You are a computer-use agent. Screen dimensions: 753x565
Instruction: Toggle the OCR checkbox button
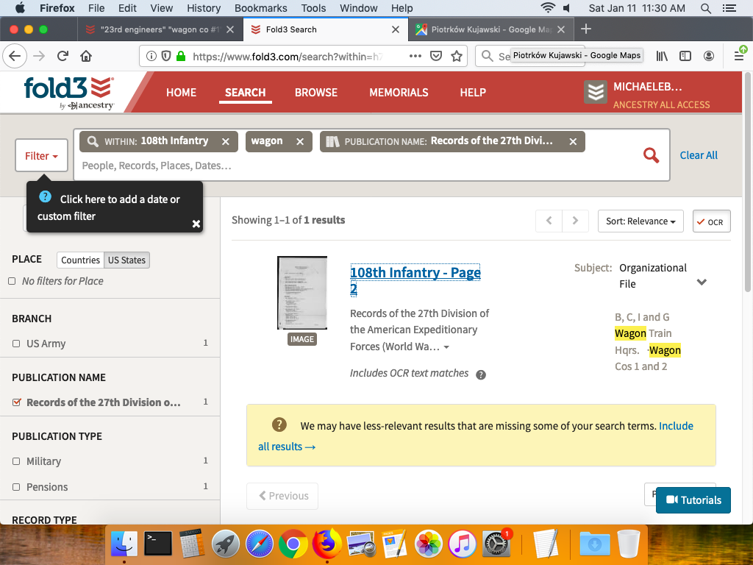pos(711,221)
